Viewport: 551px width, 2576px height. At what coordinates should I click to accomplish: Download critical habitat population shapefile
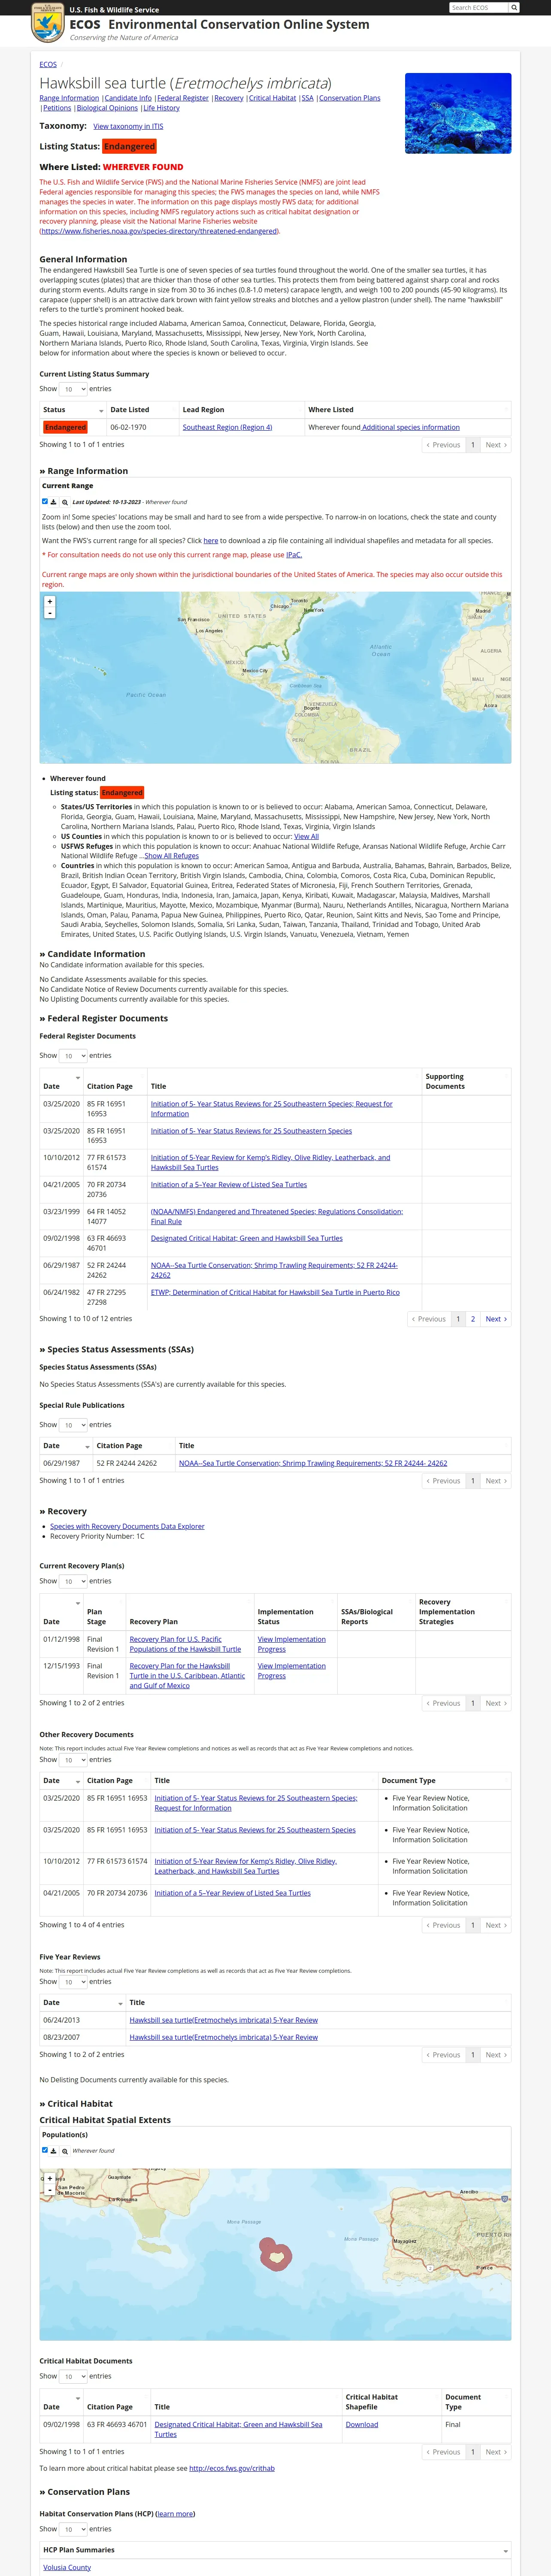pos(54,2150)
